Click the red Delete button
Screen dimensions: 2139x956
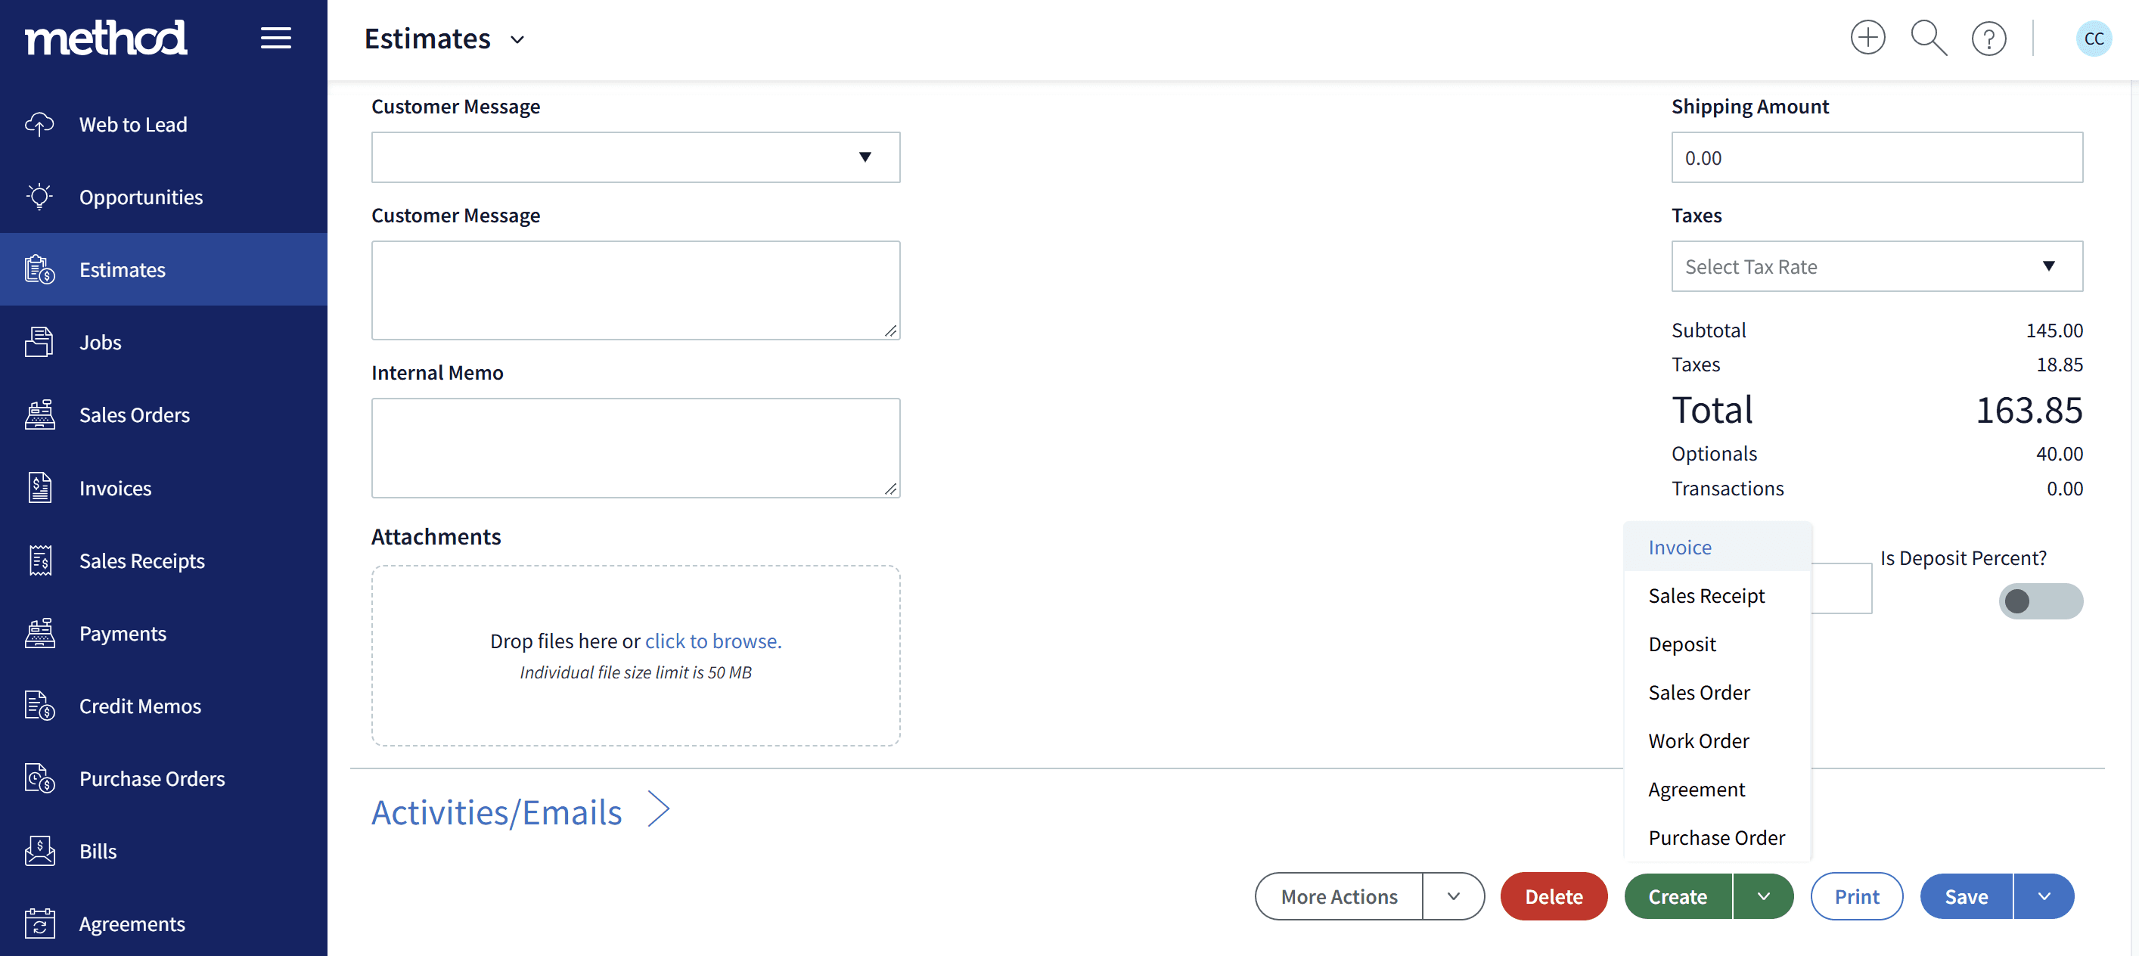click(1554, 897)
